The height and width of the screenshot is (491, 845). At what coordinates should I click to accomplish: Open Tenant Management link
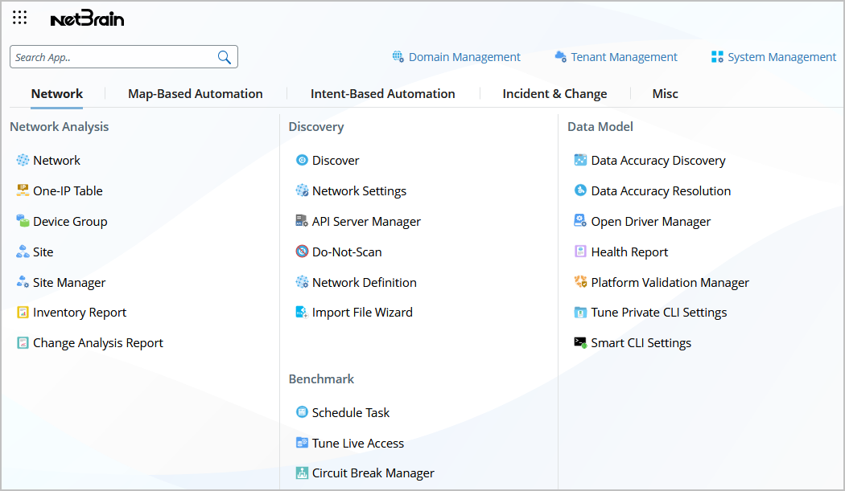point(624,57)
